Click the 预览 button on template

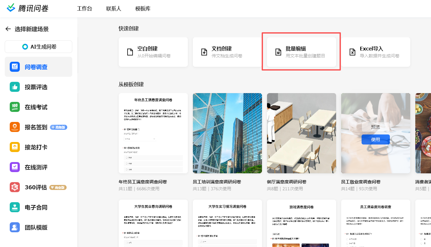coord(375,127)
